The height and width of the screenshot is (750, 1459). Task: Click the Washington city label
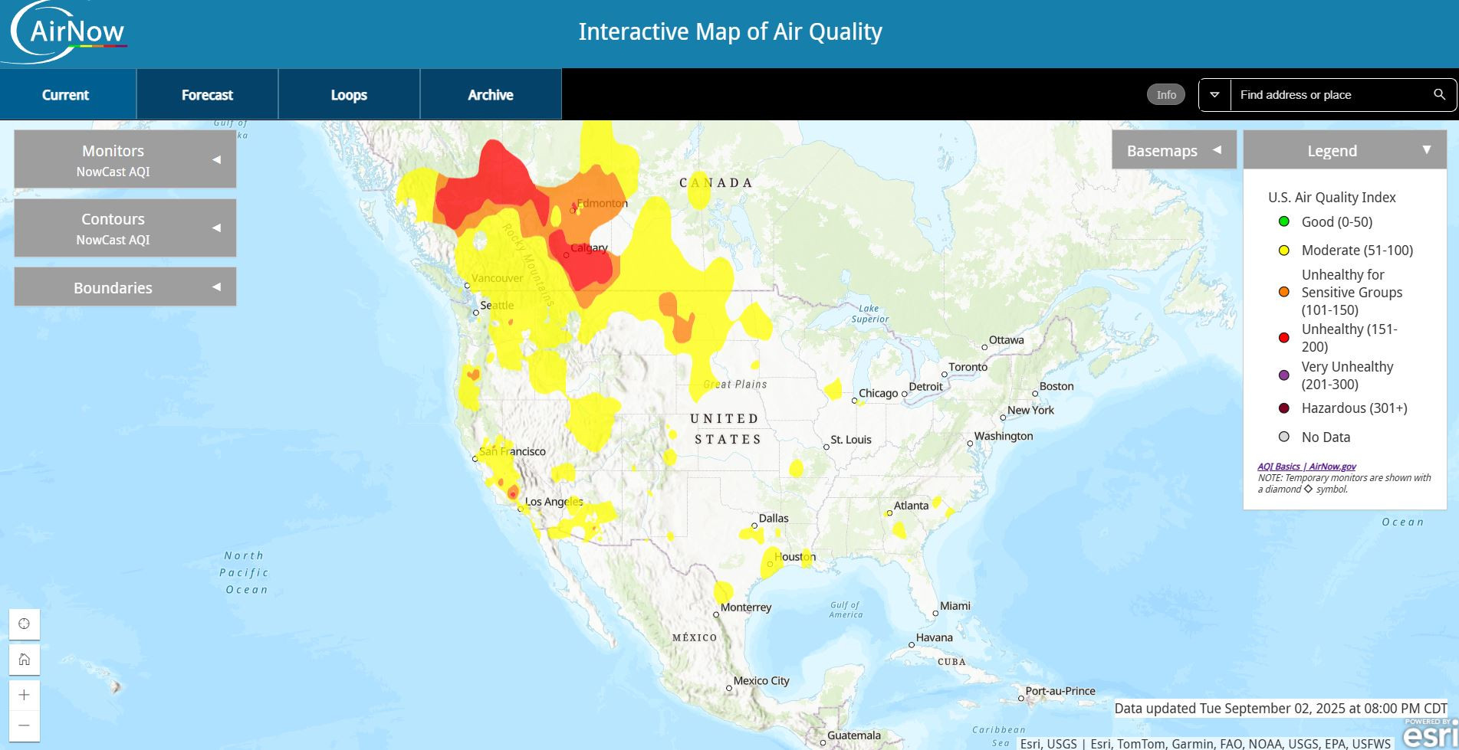tap(1004, 436)
